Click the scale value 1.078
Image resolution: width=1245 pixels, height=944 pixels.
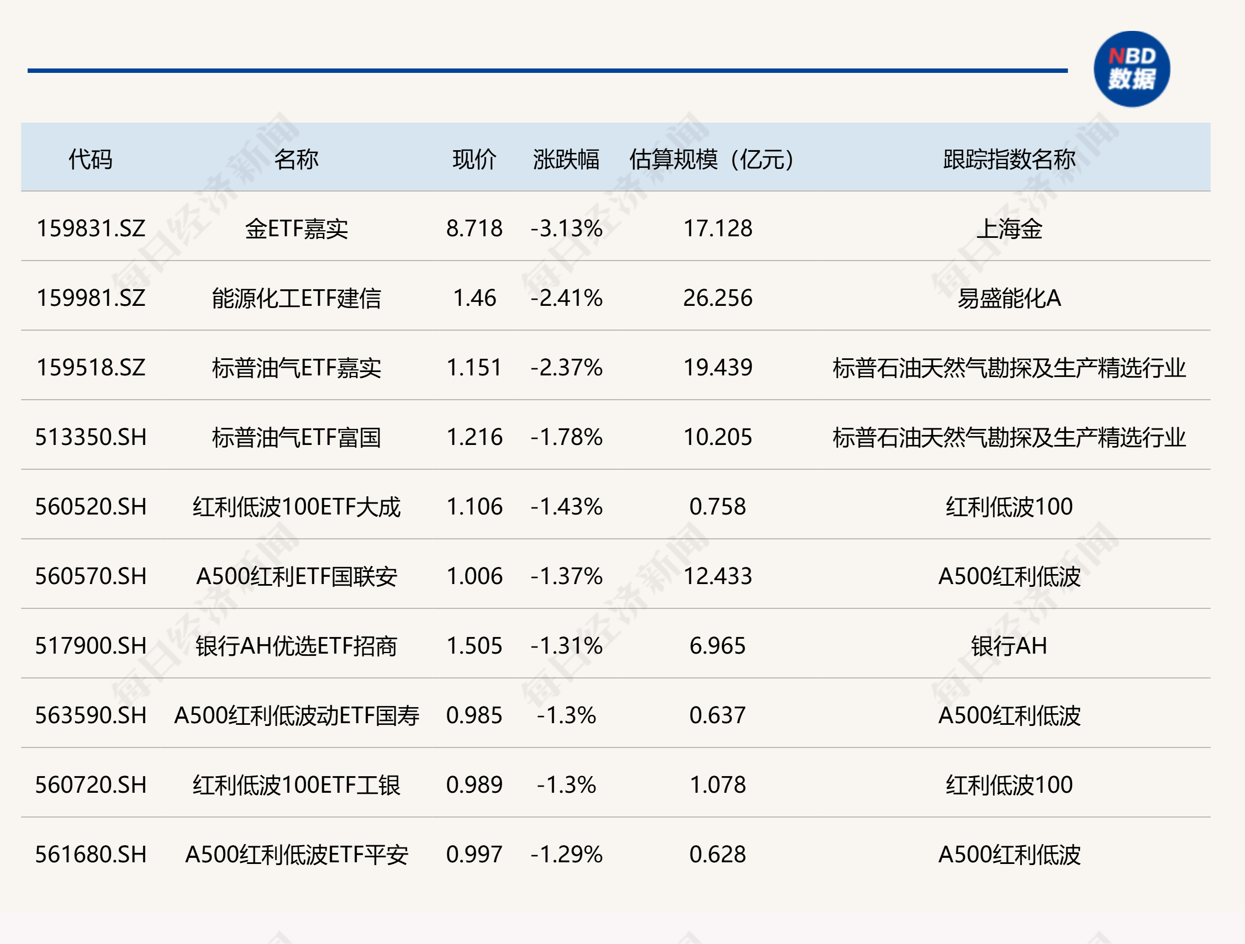718,785
